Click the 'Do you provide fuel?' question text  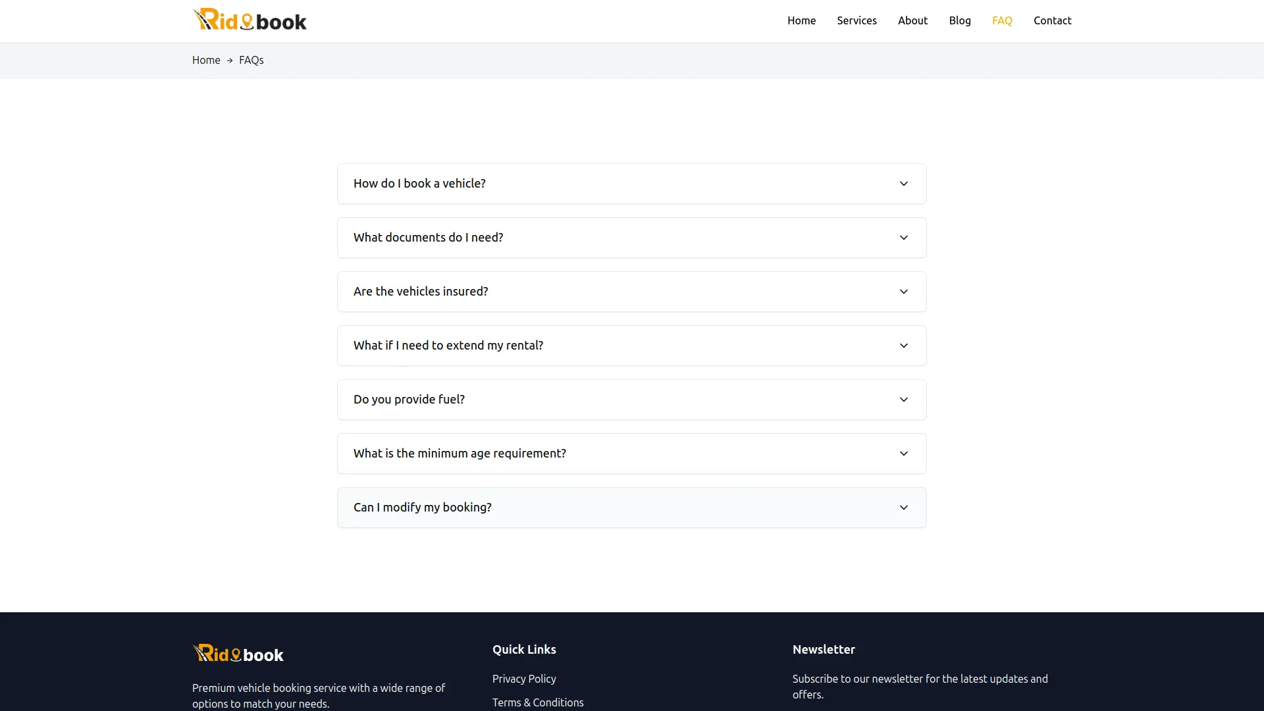(409, 400)
